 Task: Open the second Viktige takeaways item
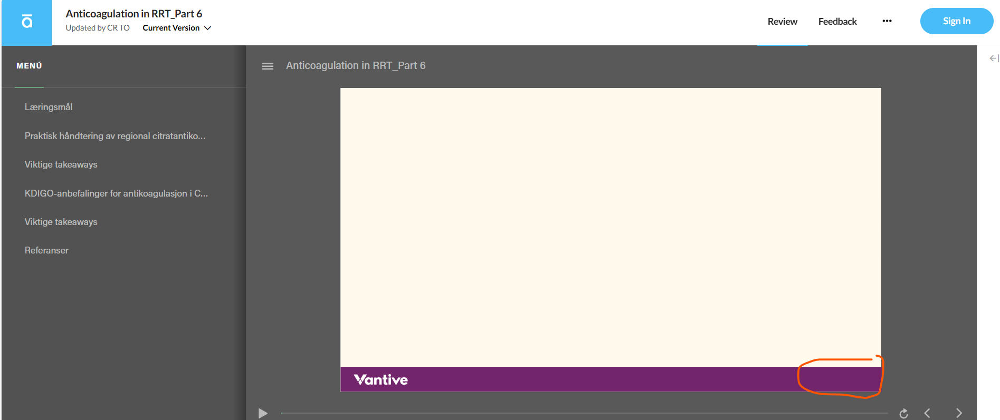[x=61, y=222]
